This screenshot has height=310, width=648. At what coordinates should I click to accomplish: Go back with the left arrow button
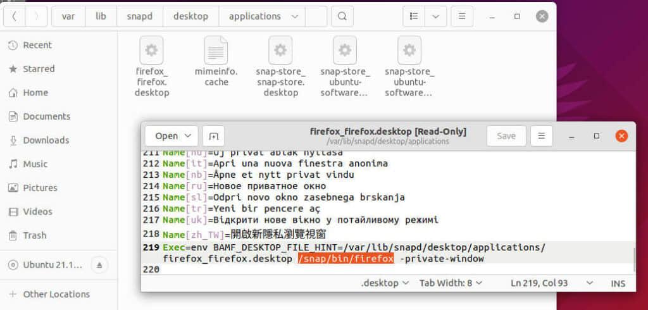15,16
